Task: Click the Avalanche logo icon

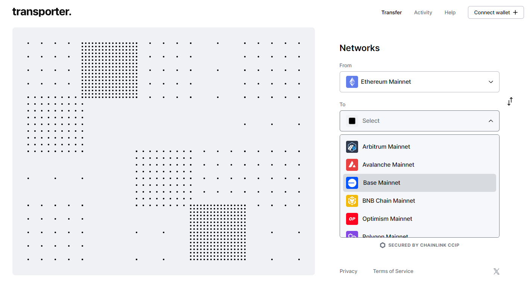Action: point(352,165)
